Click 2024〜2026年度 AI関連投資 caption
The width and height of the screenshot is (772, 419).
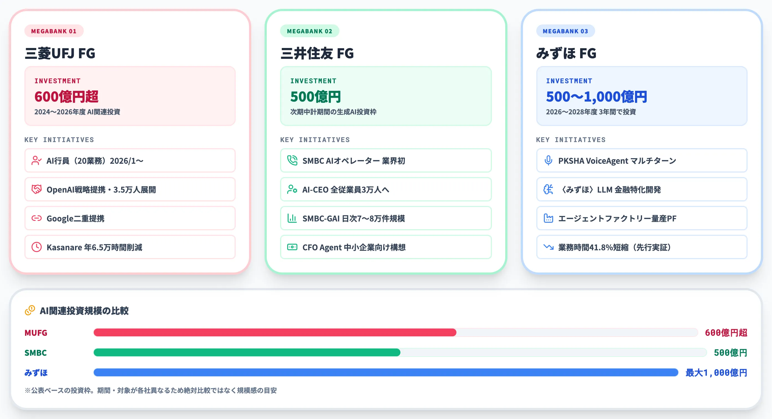[x=77, y=112]
